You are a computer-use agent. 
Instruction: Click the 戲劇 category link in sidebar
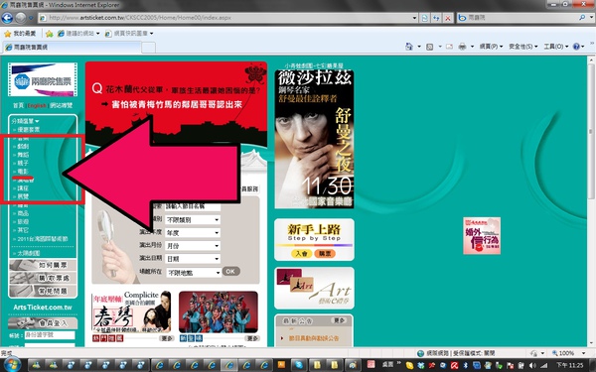[x=23, y=146]
